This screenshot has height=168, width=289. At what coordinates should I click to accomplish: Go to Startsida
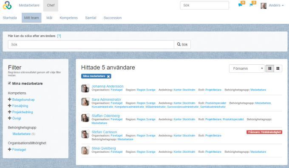tap(10, 18)
